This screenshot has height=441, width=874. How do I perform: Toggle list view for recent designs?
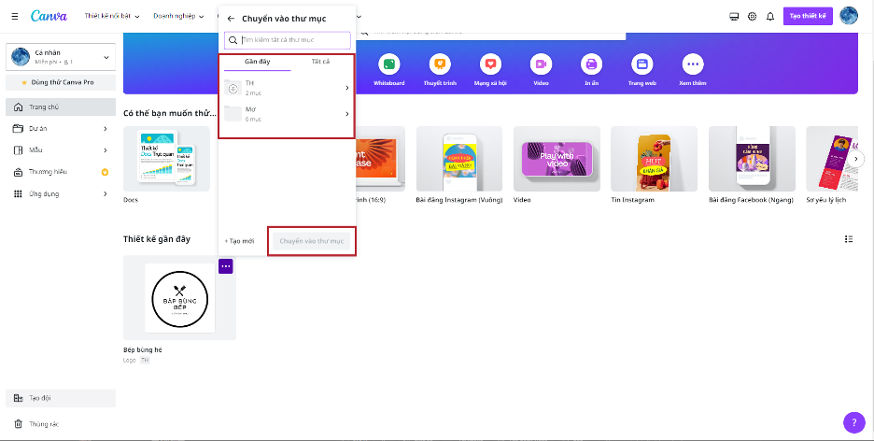[849, 239]
